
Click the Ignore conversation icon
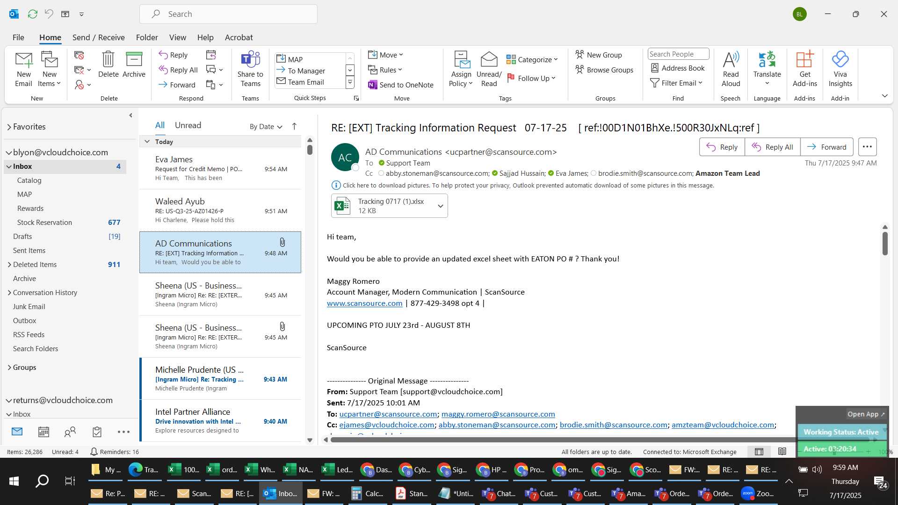79,55
